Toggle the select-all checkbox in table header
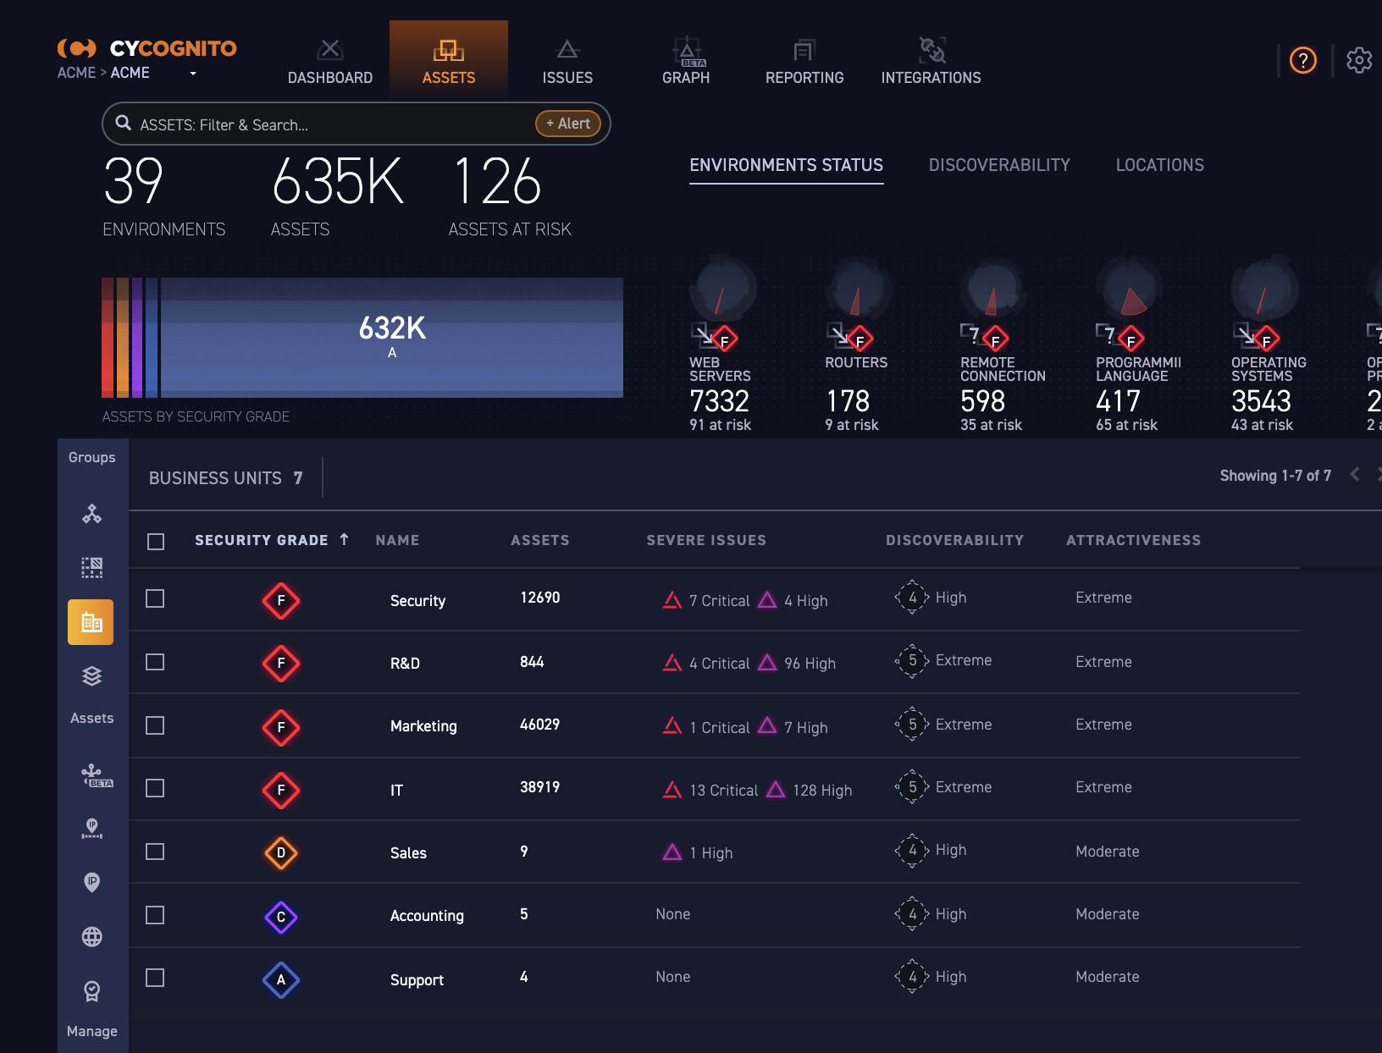The height and width of the screenshot is (1053, 1382). tap(155, 542)
